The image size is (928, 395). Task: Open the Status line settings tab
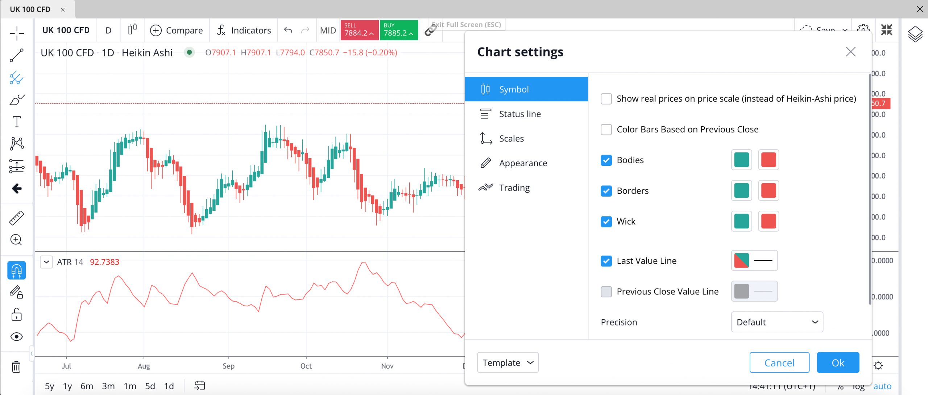tap(526, 114)
